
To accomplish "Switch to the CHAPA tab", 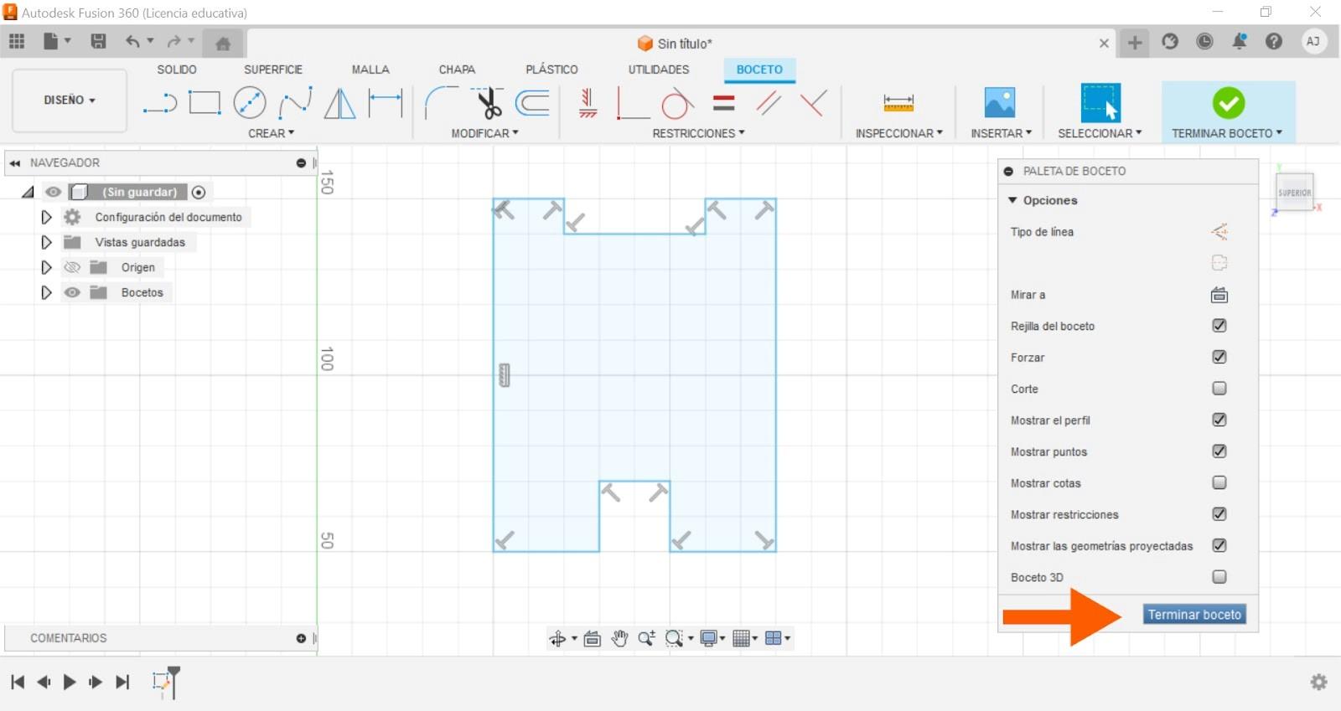I will [x=457, y=70].
